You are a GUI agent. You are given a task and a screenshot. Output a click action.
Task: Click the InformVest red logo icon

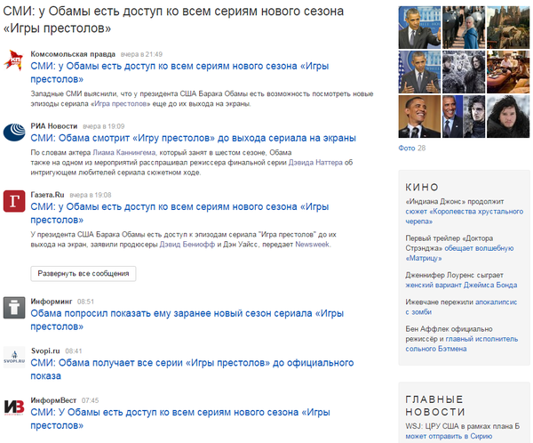(x=14, y=407)
